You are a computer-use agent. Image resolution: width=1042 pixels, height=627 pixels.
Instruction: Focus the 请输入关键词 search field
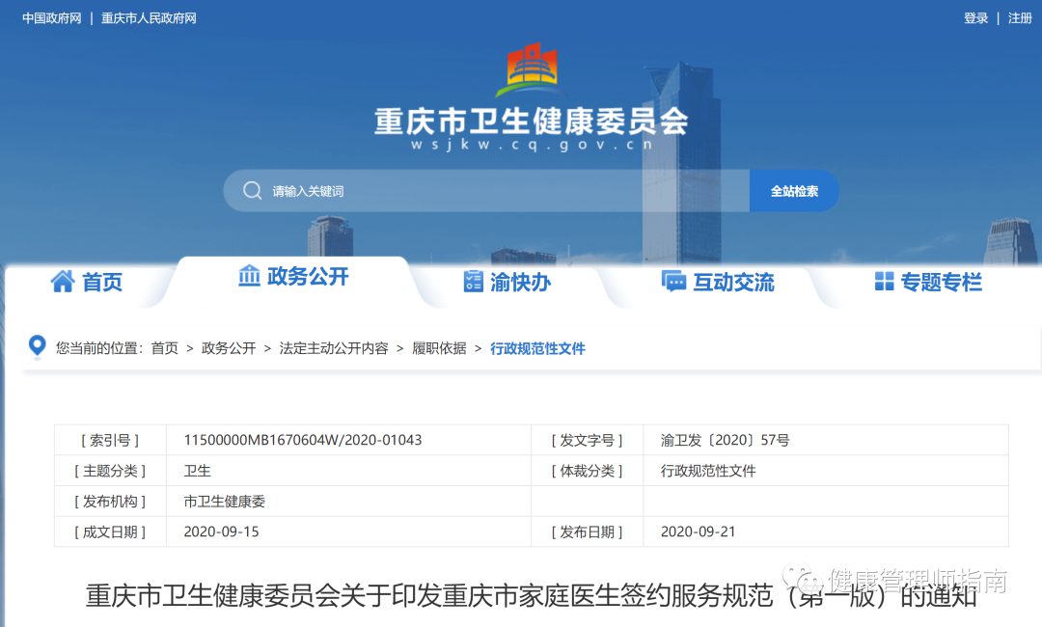click(486, 191)
